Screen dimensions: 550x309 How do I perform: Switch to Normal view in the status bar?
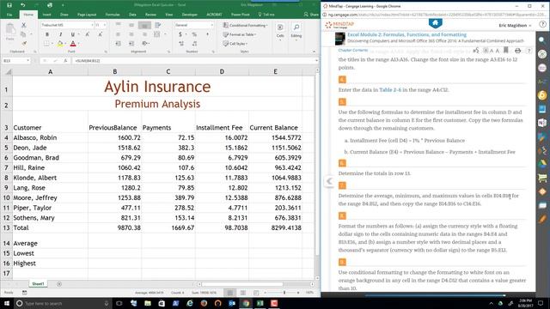[230, 293]
